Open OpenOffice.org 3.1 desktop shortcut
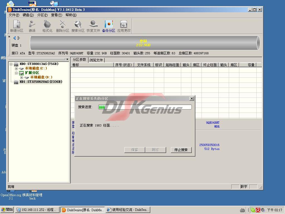 [11, 195]
